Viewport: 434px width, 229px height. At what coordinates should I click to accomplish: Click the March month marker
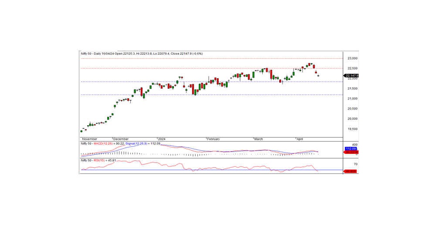tap(258, 139)
